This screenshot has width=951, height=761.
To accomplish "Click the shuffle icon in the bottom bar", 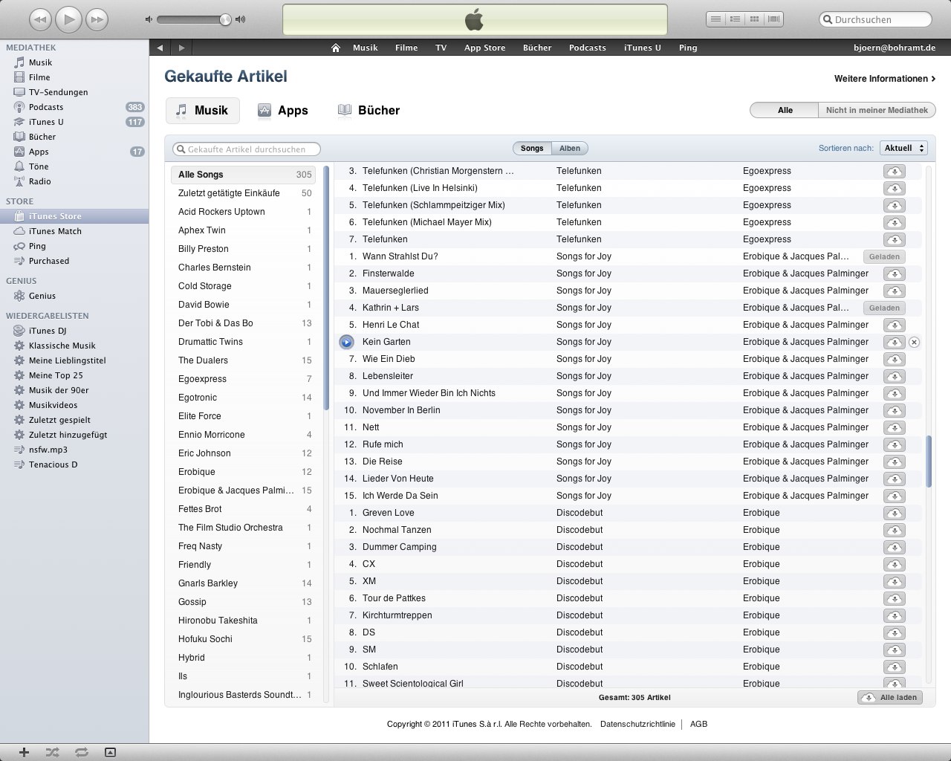I will tap(52, 752).
